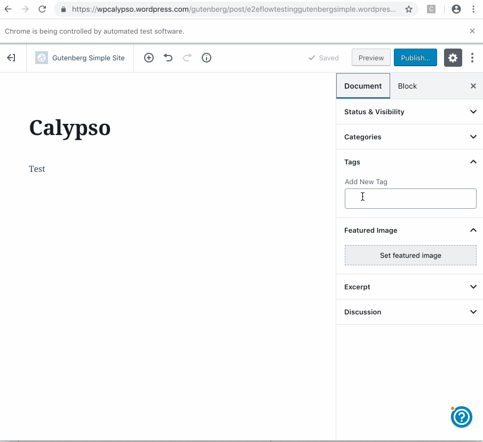Click the Preview button
Viewport: 483px width, 442px height.
click(x=371, y=58)
